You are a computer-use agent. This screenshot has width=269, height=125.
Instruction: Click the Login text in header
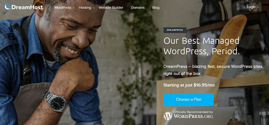pyautogui.click(x=251, y=7)
